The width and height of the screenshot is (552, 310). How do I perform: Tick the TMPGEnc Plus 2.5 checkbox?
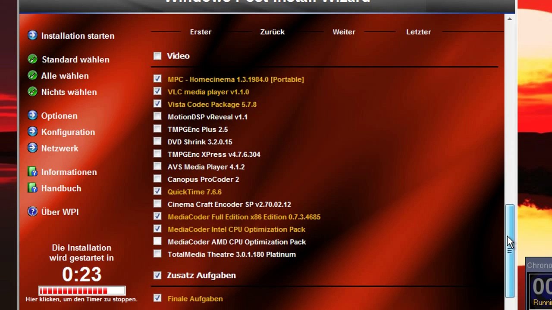pyautogui.click(x=157, y=129)
